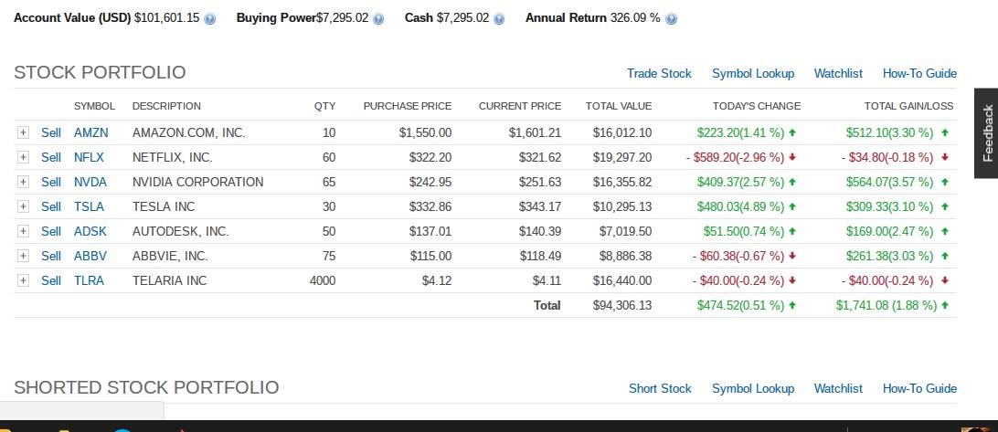Click portfolio total value $94,306.13

click(621, 305)
